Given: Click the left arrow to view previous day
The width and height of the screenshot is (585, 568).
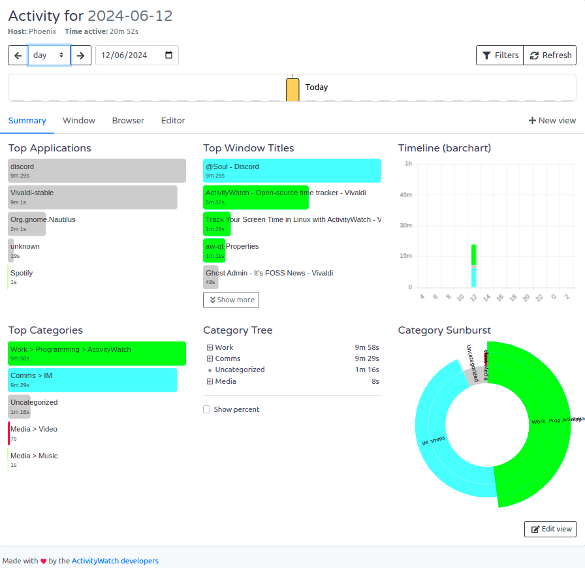Looking at the screenshot, I should pyautogui.click(x=18, y=55).
